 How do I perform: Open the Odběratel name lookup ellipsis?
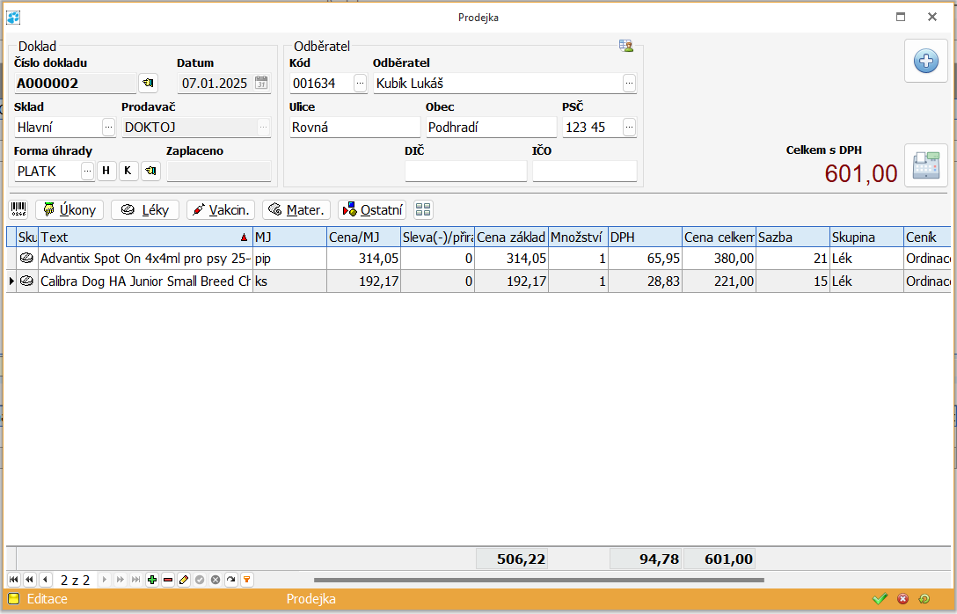click(x=629, y=83)
